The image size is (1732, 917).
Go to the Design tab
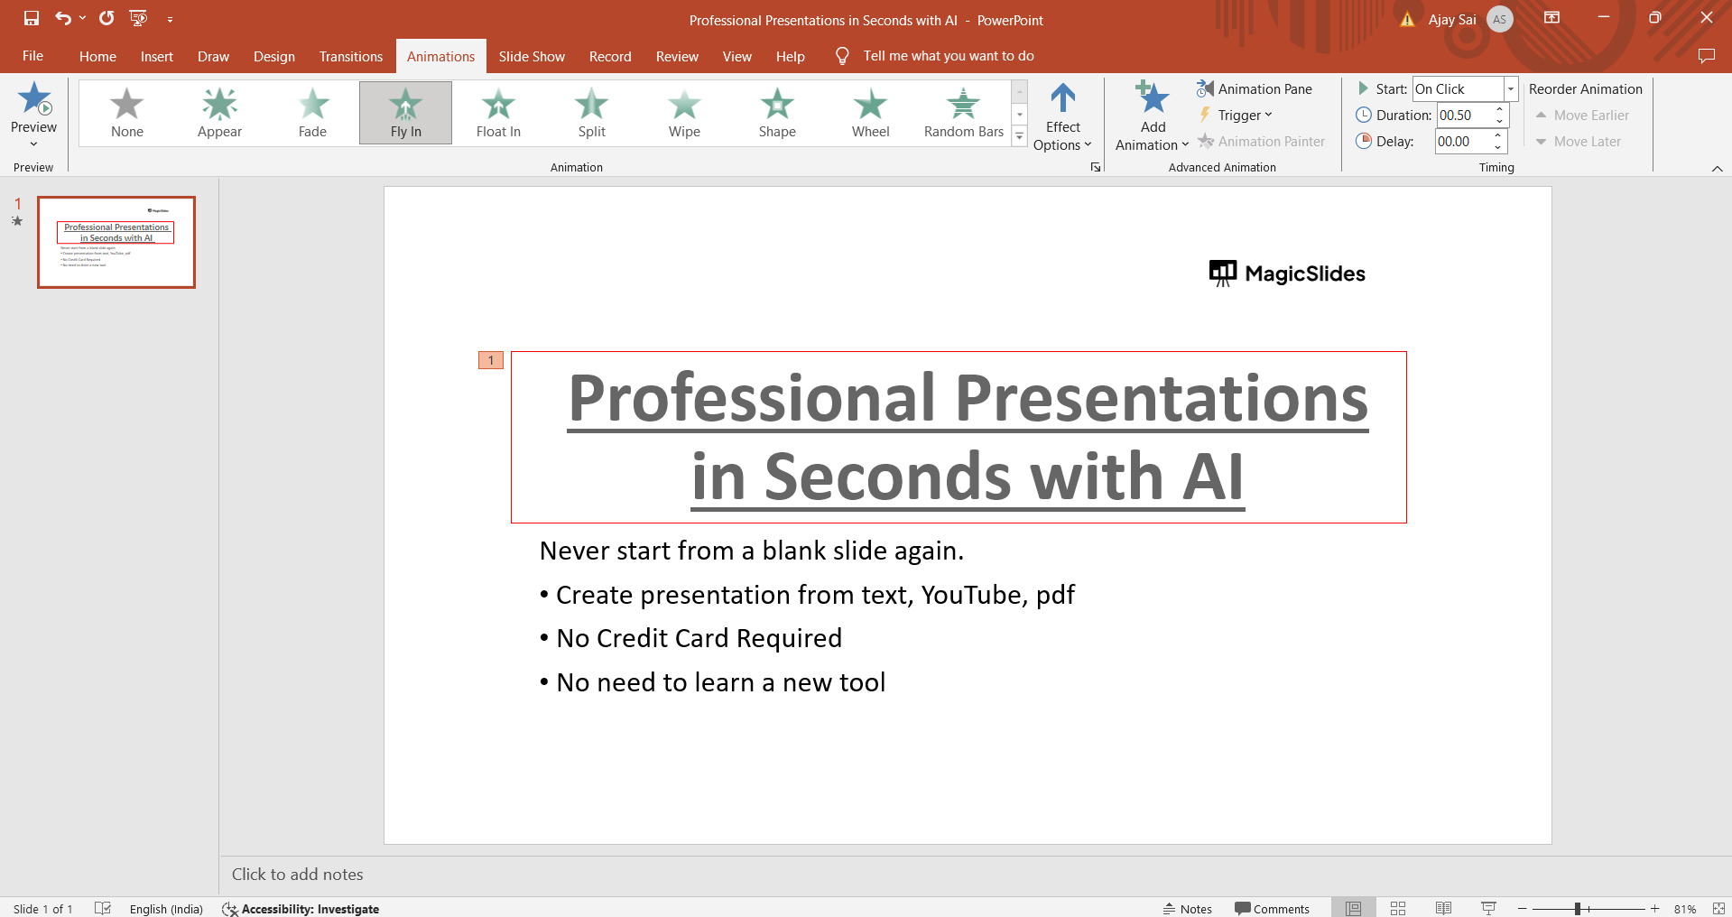273,56
